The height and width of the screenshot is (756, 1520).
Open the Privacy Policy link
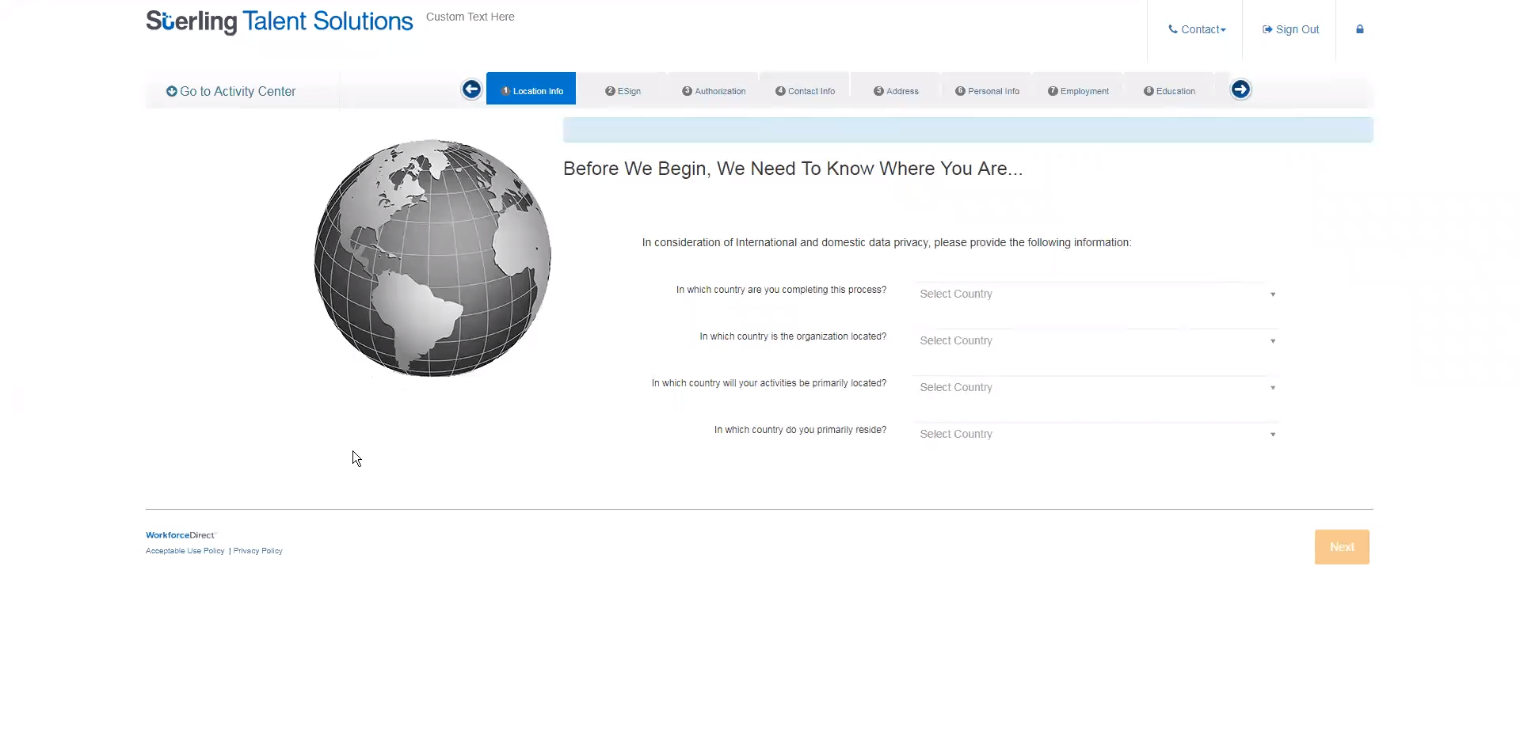click(x=258, y=551)
